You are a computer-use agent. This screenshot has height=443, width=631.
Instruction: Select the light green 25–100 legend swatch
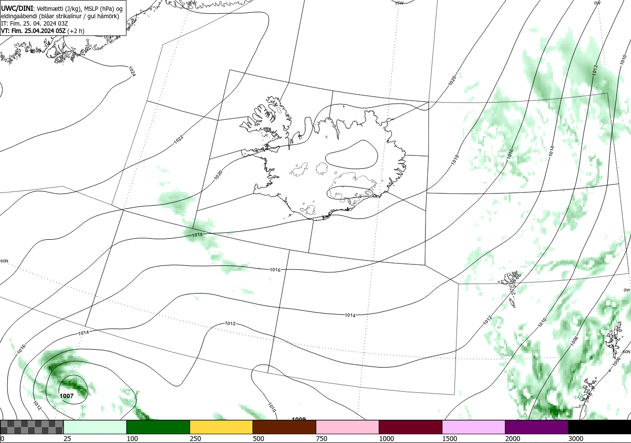pyautogui.click(x=95, y=427)
